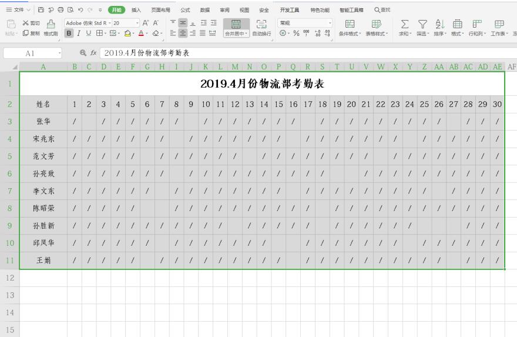Cut selection with 剪切 scissors button
Image resolution: width=517 pixels, height=337 pixels.
pos(31,23)
